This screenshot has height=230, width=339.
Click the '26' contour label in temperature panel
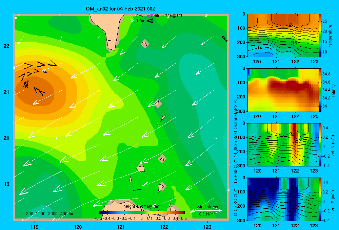[x=291, y=24]
